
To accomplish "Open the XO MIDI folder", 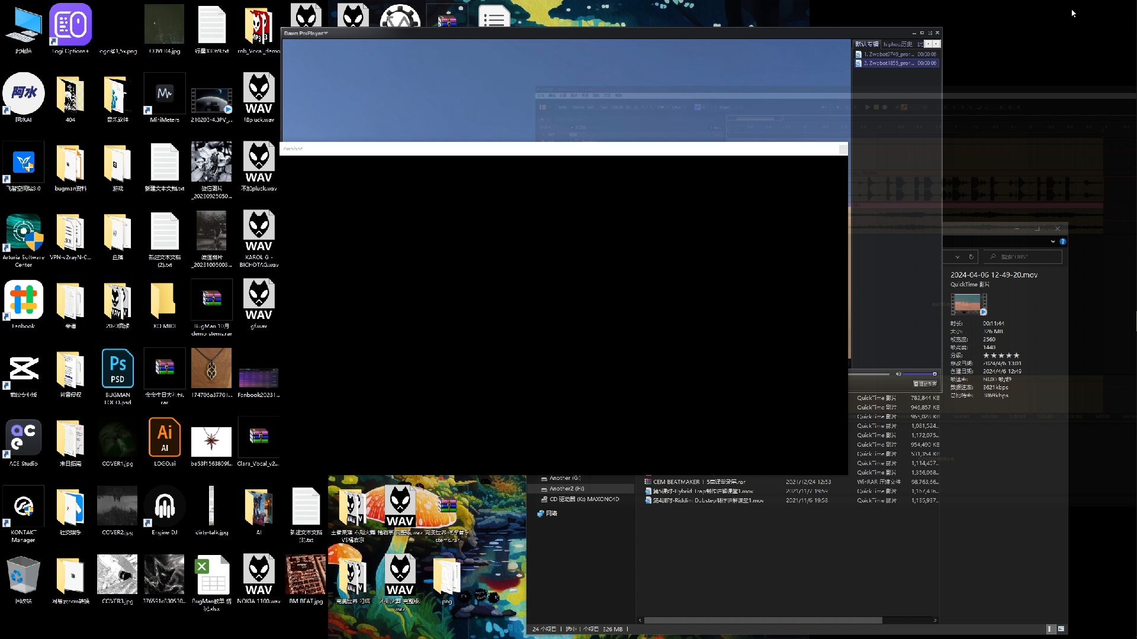I will 165,305.
